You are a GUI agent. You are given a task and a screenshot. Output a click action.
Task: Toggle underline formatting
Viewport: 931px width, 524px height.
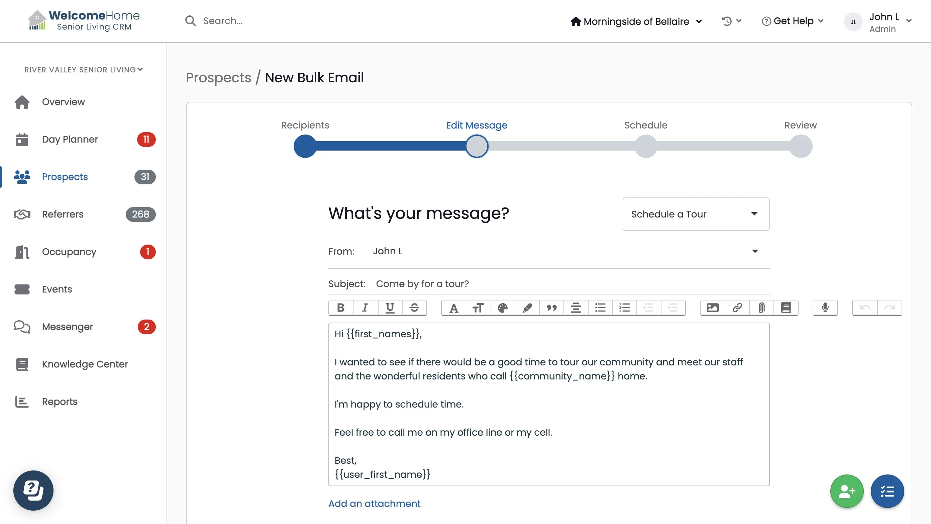pyautogui.click(x=390, y=308)
